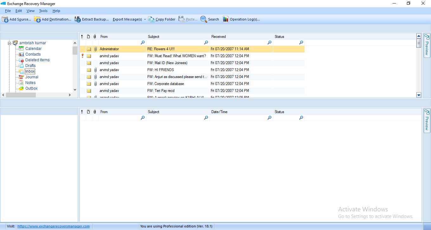Click envelope icon of Administrator message
This screenshot has width=431, height=230.
(x=89, y=49)
